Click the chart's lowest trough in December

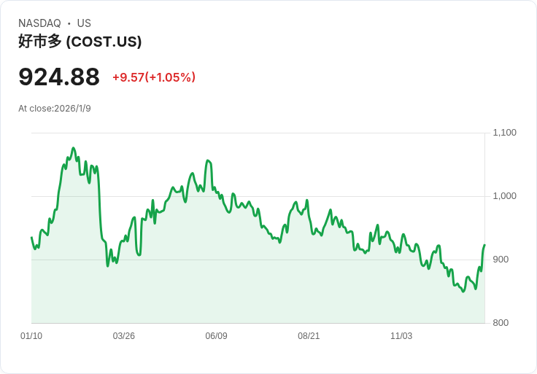click(x=463, y=292)
